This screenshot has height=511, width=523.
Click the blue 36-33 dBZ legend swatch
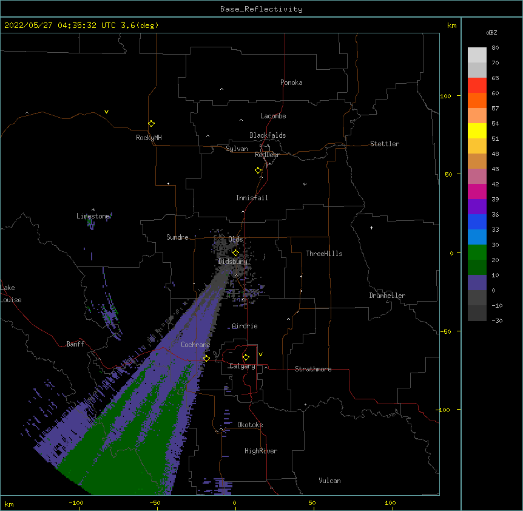477,222
